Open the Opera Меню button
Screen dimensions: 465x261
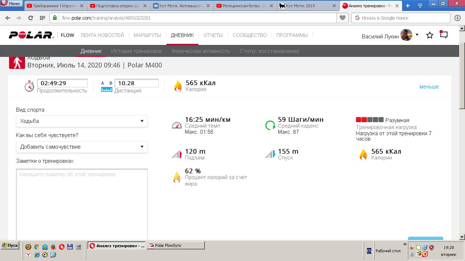[11, 4]
